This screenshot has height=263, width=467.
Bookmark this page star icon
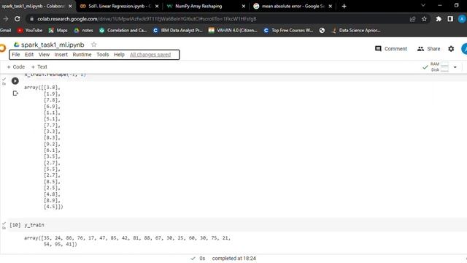(424, 19)
